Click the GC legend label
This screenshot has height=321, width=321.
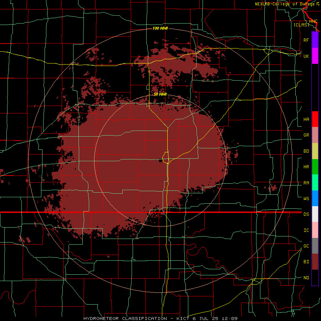click(x=306, y=246)
